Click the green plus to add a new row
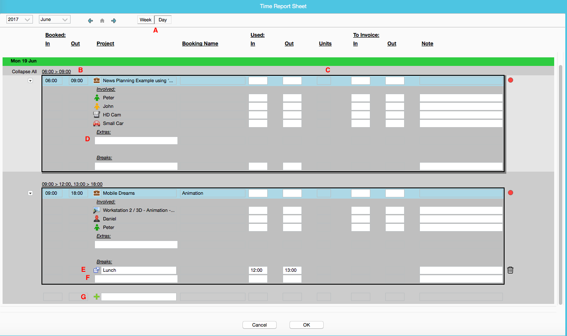 [96, 296]
